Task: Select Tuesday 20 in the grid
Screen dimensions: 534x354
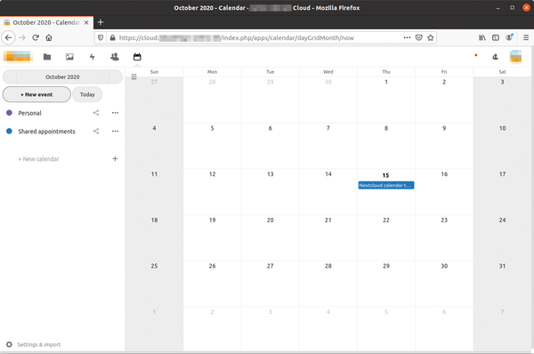Action: [271, 238]
